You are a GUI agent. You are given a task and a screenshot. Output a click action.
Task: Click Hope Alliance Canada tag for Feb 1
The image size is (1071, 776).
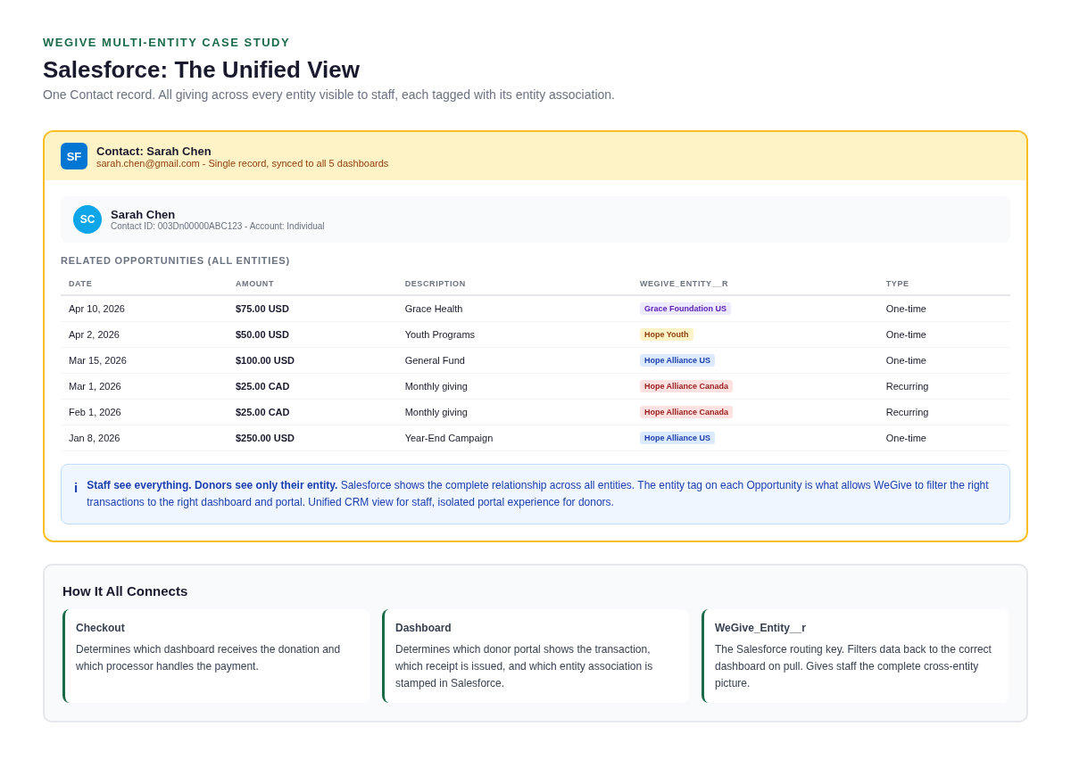pyautogui.click(x=686, y=412)
